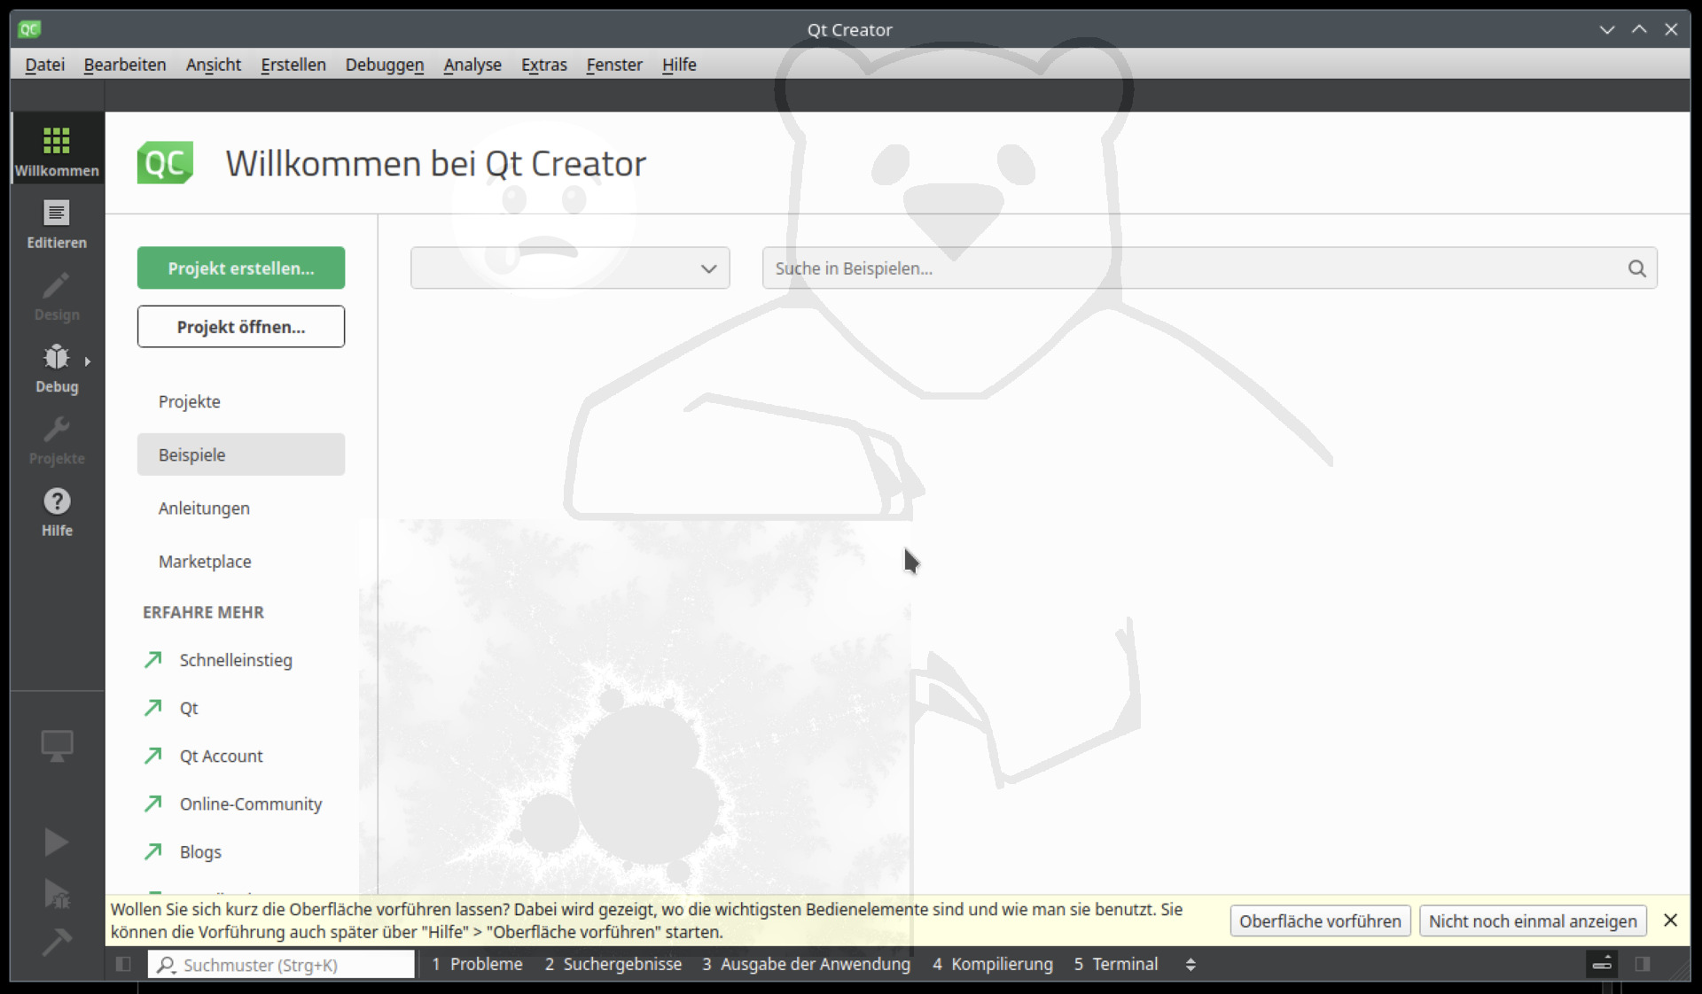Click the arrow icon beside Qt Account
The image size is (1702, 994).
point(153,756)
